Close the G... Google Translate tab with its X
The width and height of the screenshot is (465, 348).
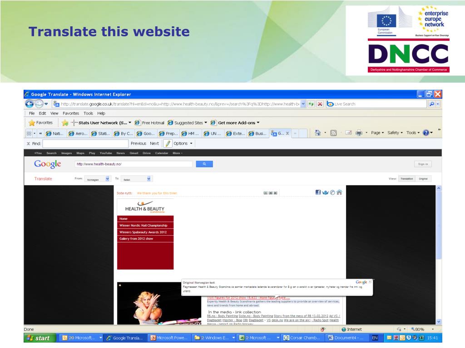287,133
